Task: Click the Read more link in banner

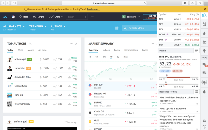Action: click(93, 9)
